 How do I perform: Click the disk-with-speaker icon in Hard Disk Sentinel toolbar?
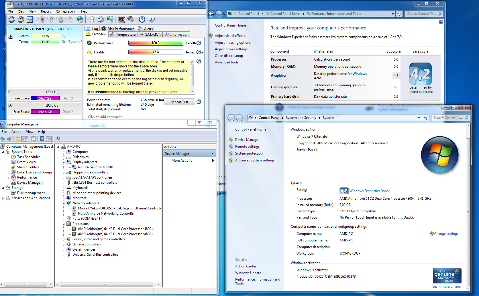(41, 19)
